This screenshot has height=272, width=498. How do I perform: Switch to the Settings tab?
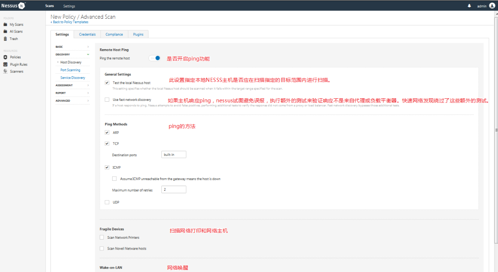[x=62, y=34]
